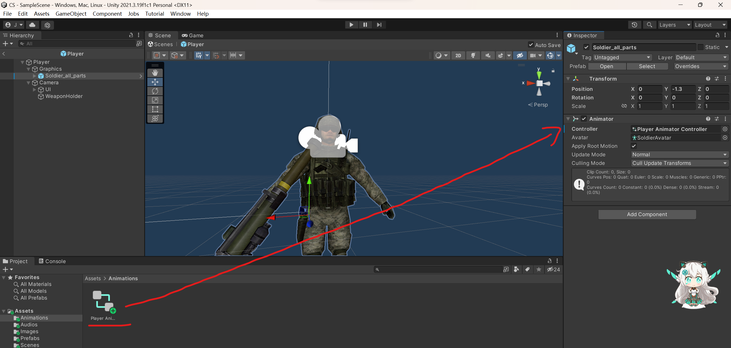731x348 pixels.
Task: Select the Rotate tool
Action: click(x=155, y=91)
